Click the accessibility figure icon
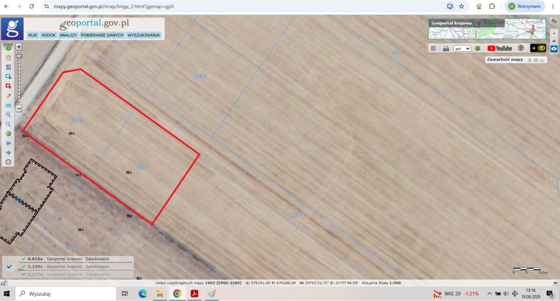Screen dimensions: 560x301 pos(521,48)
